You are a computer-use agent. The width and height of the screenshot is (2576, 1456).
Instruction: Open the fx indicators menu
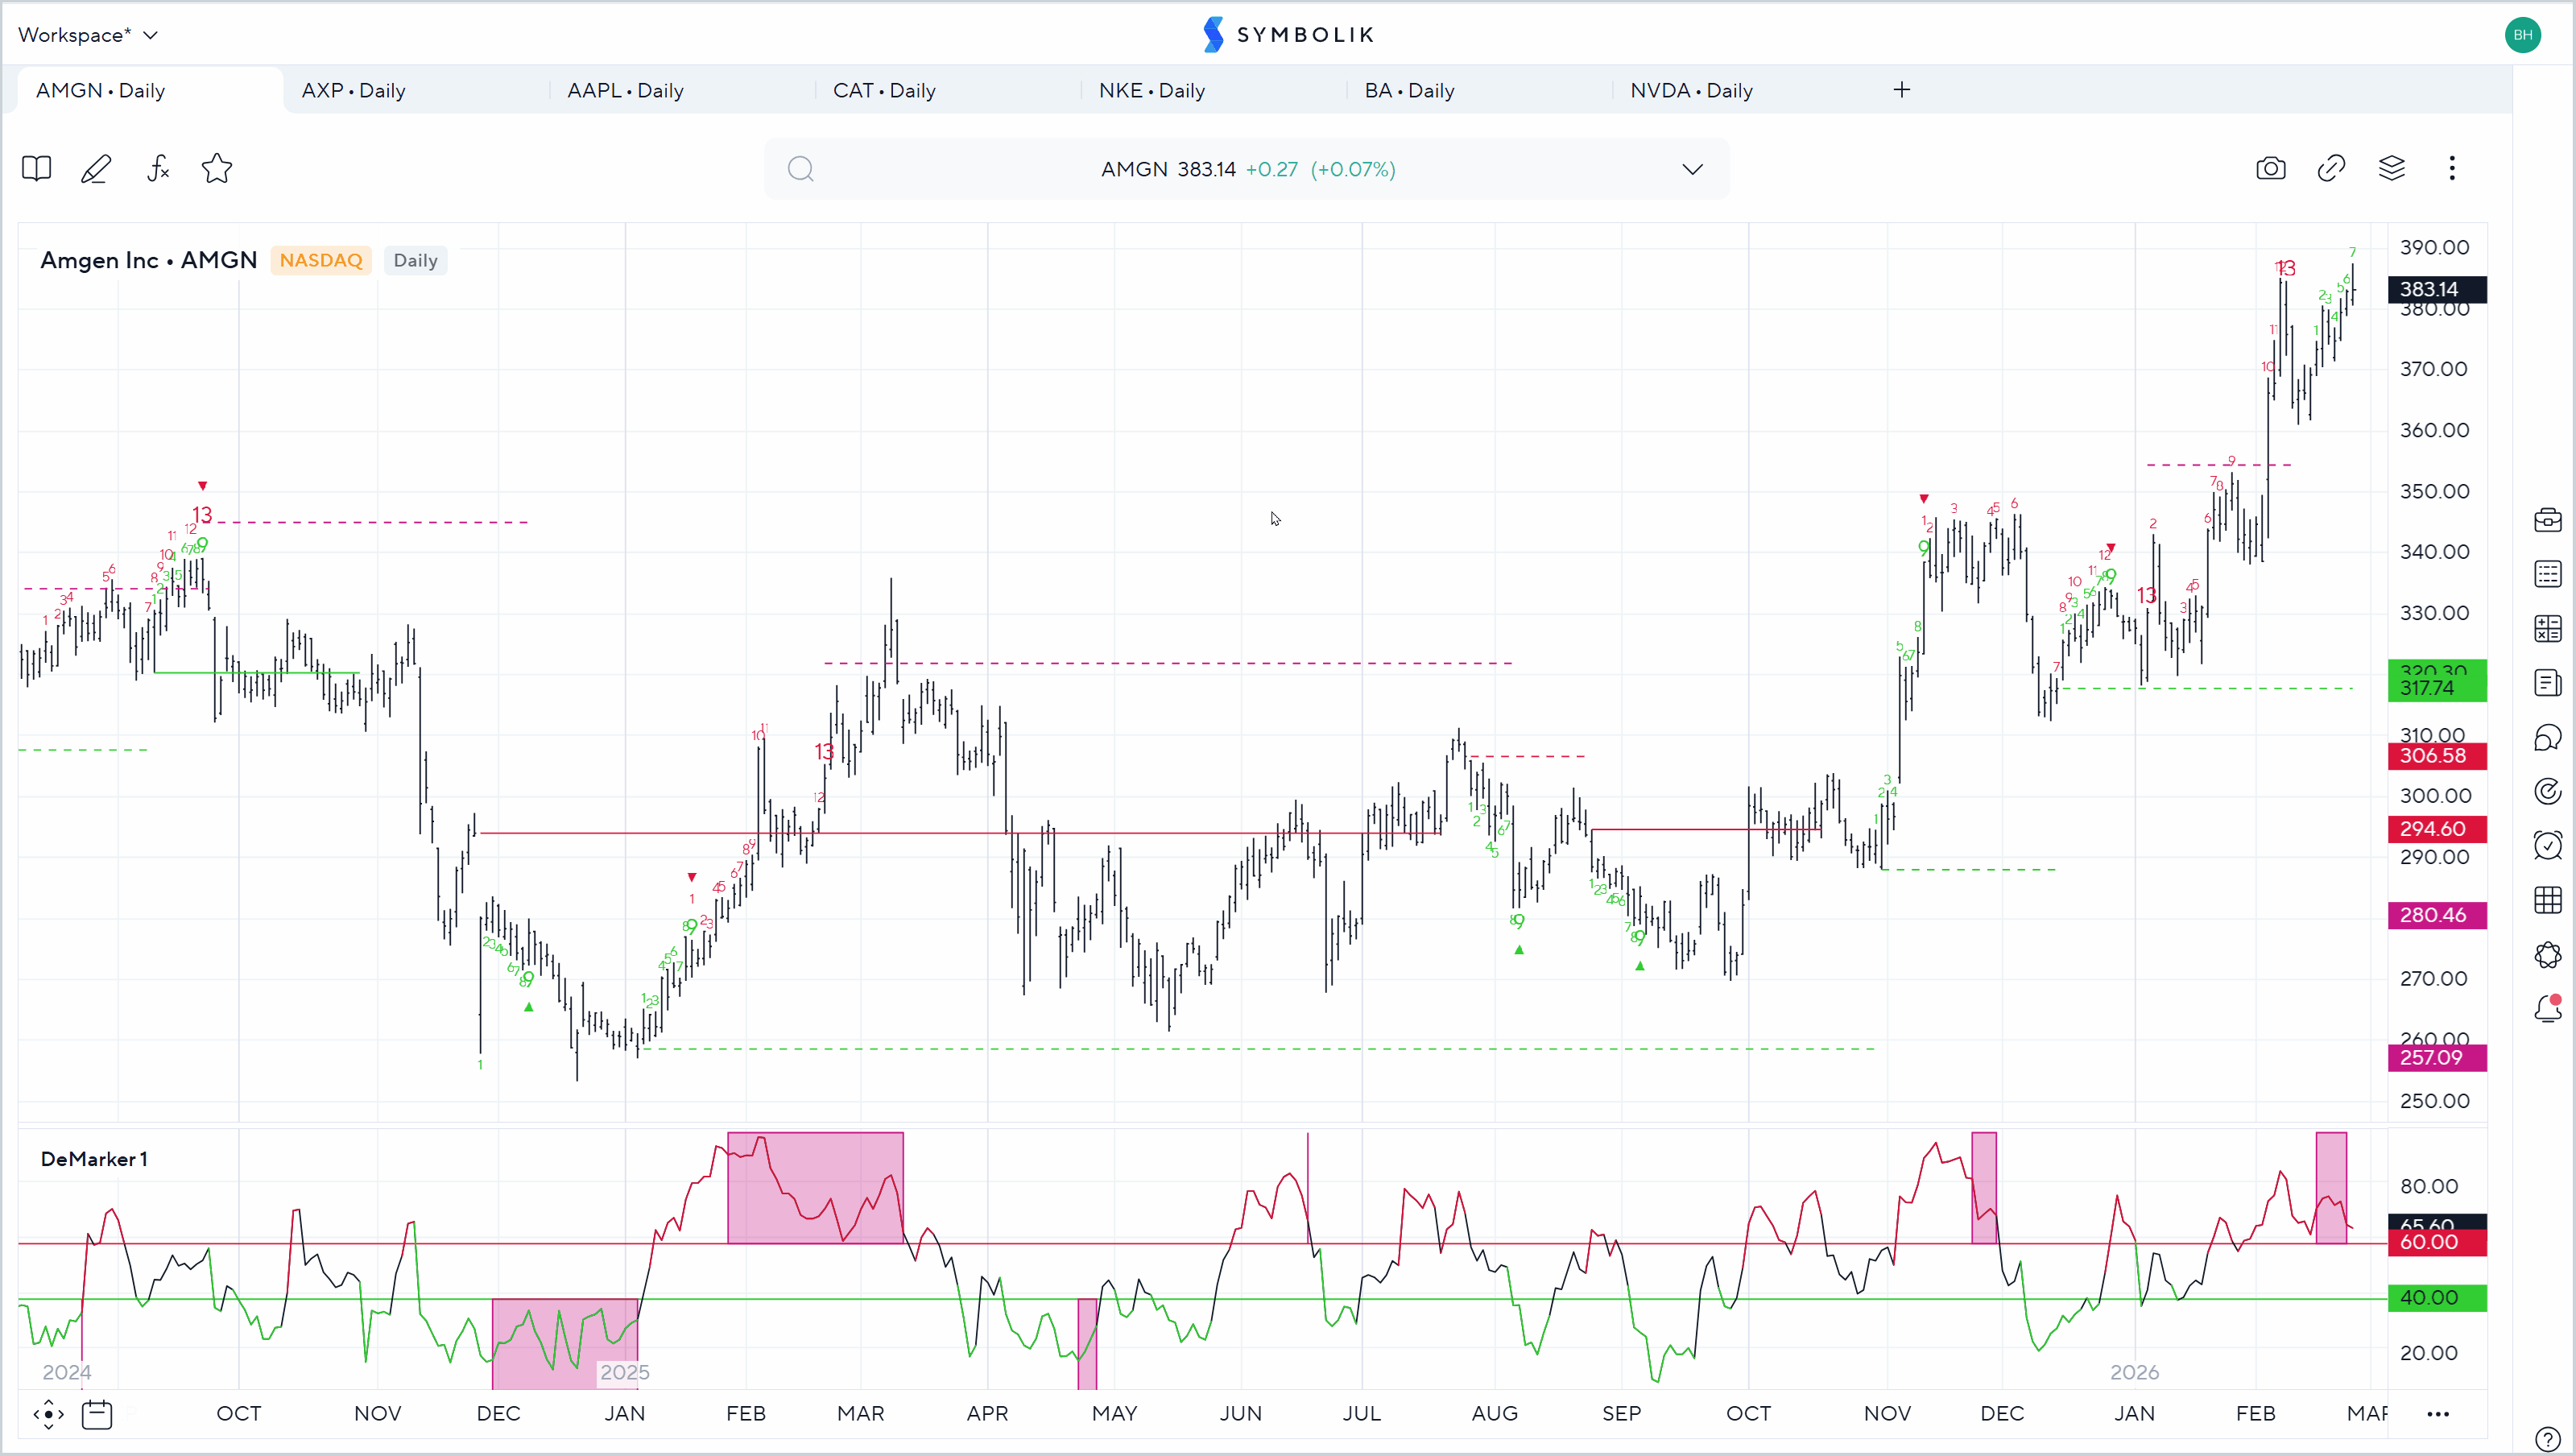pyautogui.click(x=157, y=169)
